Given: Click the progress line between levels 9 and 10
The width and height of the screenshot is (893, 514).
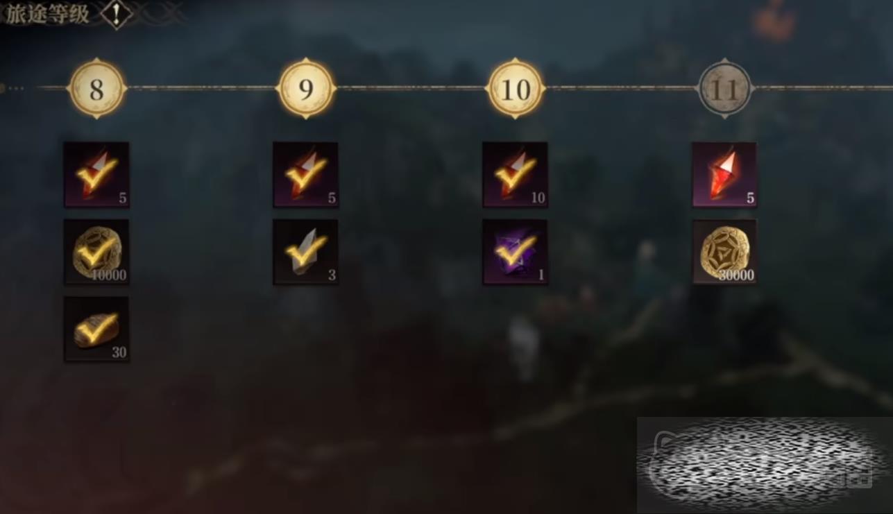Looking at the screenshot, I should tap(411, 88).
